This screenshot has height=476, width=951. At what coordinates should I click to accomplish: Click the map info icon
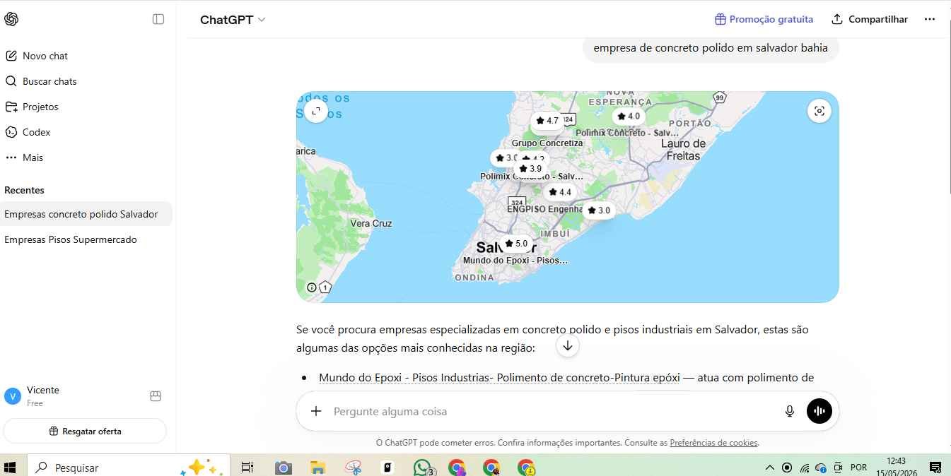click(x=312, y=287)
